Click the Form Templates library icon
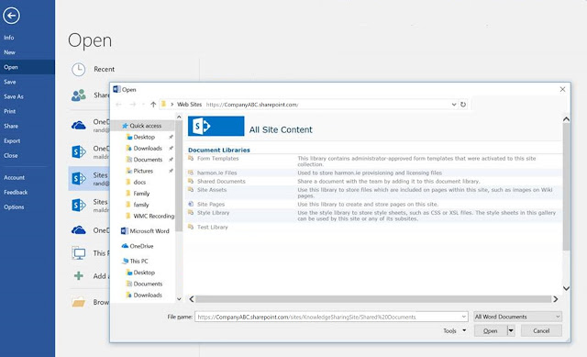Screen dimensions: 587x357 tap(191, 159)
